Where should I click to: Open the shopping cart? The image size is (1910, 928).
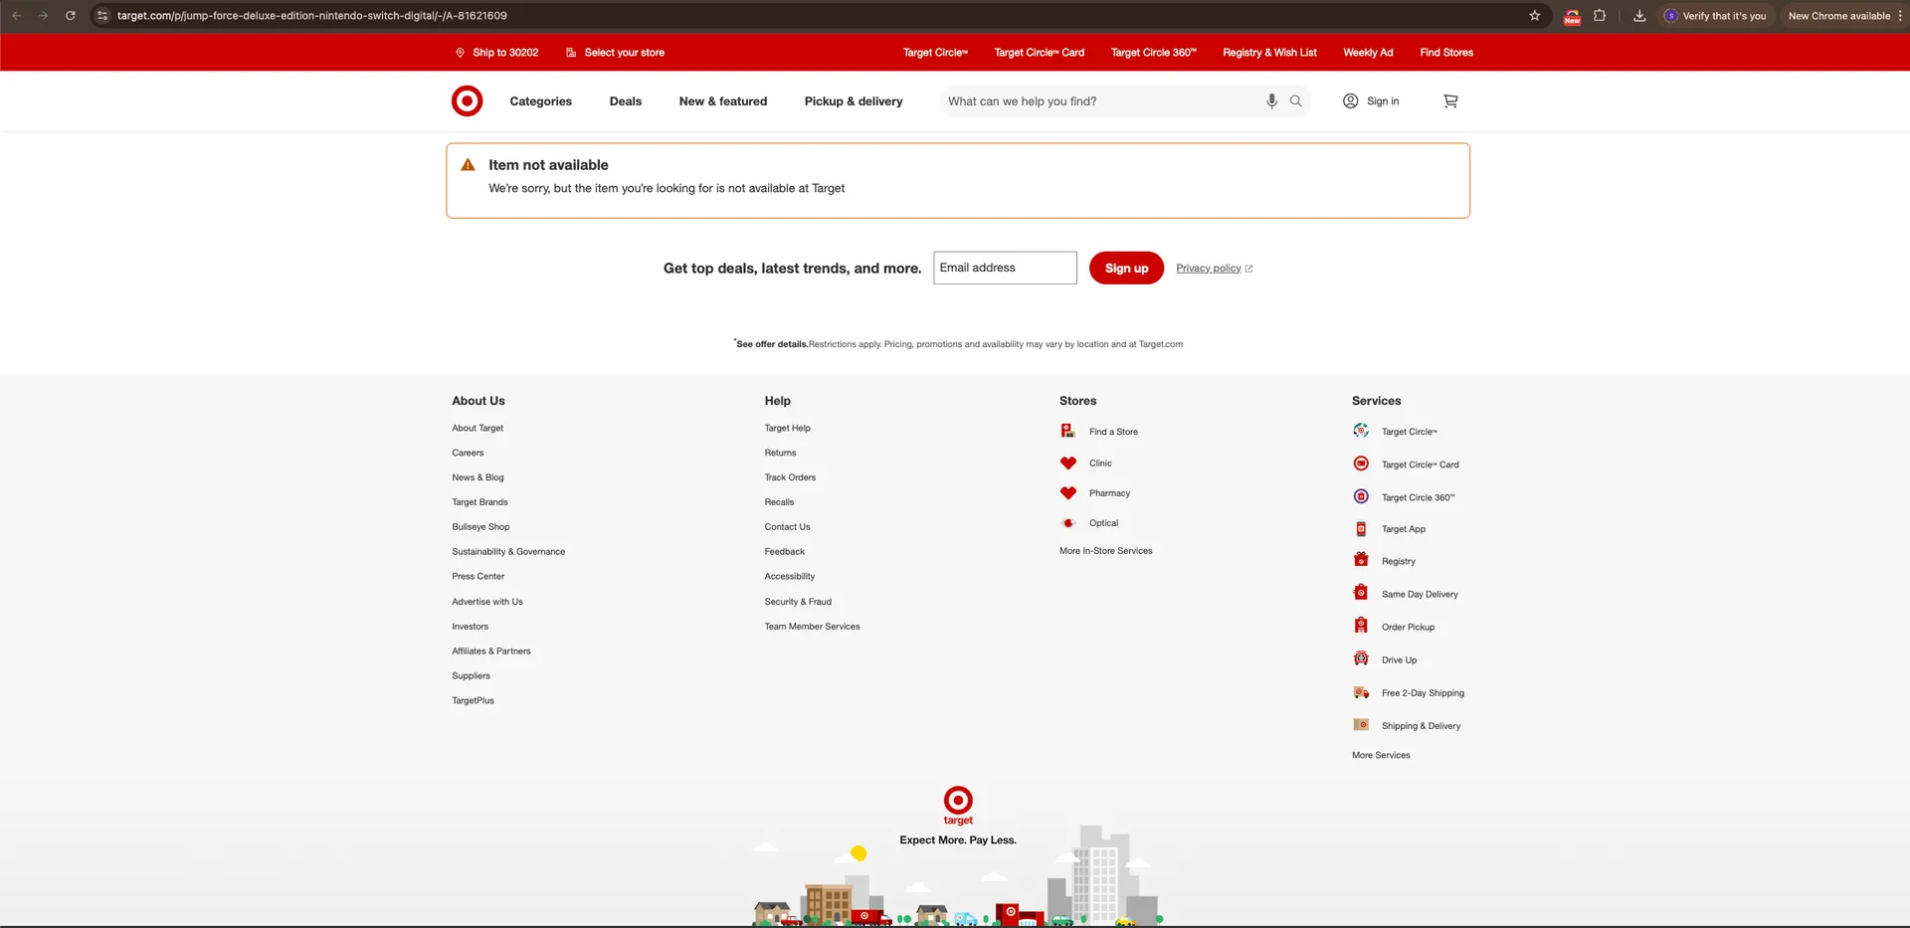coord(1450,100)
